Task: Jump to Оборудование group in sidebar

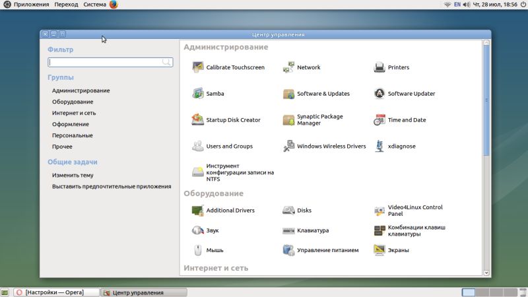Action: 73,102
